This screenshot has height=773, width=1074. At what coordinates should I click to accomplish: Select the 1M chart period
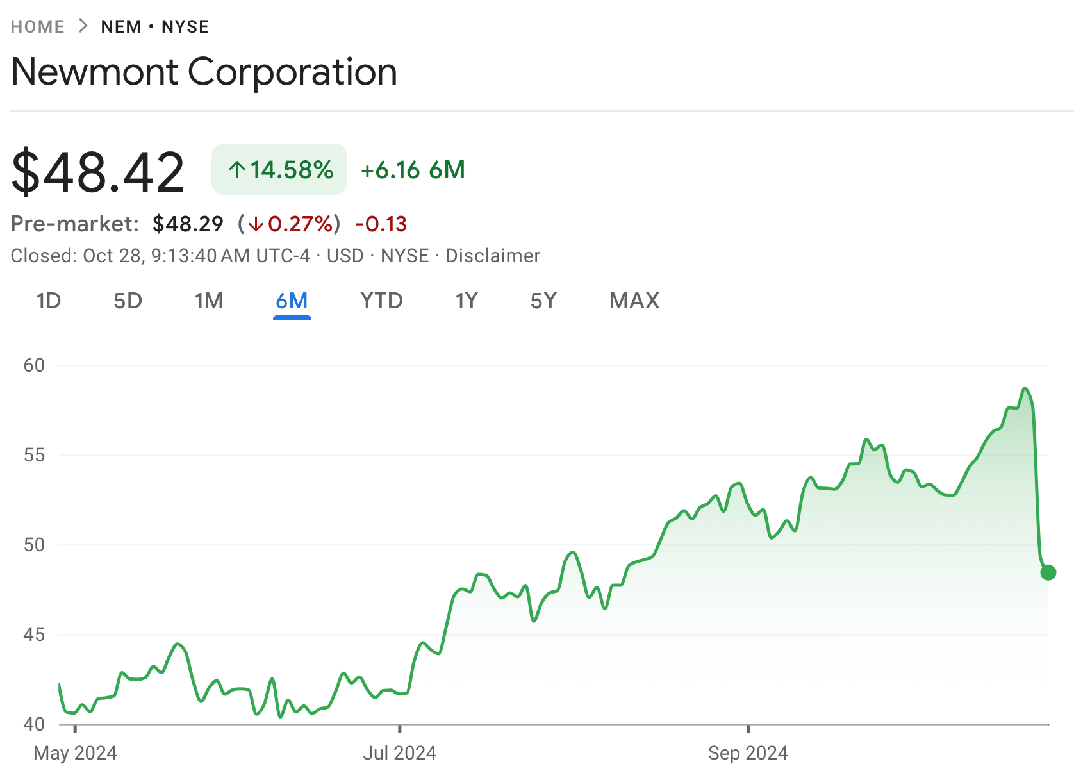click(209, 301)
